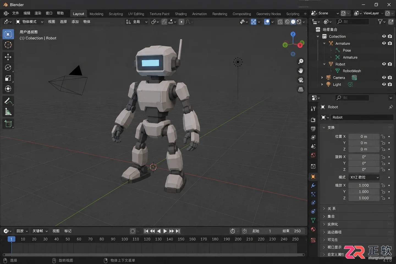Toggle camera view icon in viewport
Screen dimensions: 396x264
tap(301, 80)
